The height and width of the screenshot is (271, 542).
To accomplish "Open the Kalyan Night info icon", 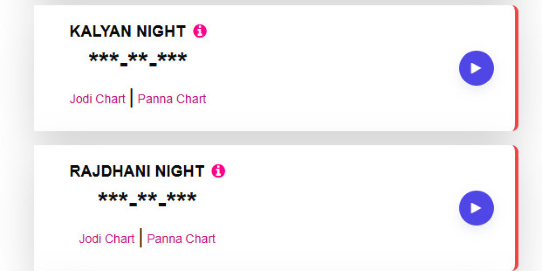I will (x=200, y=31).
